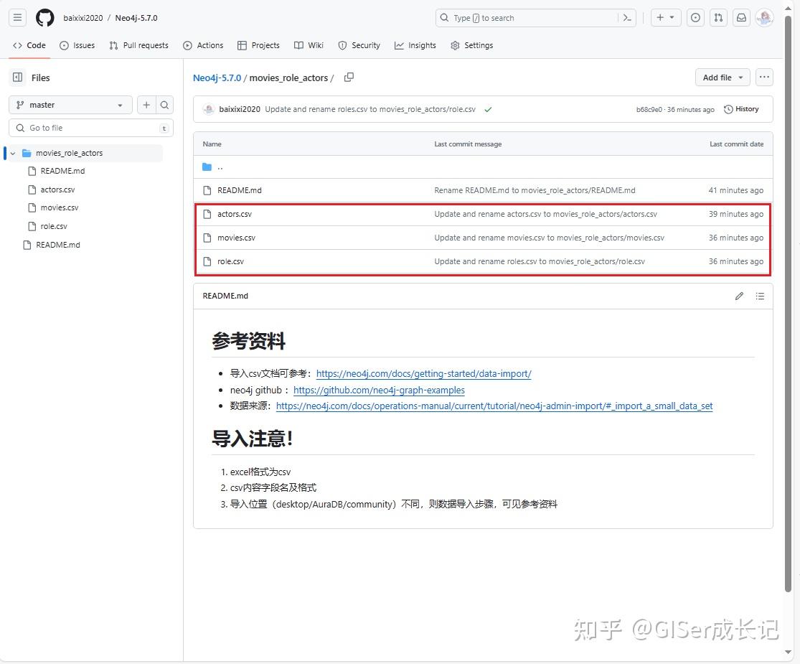Open the Neo4j data-import documentation link
The width and height of the screenshot is (800, 664).
pos(423,373)
